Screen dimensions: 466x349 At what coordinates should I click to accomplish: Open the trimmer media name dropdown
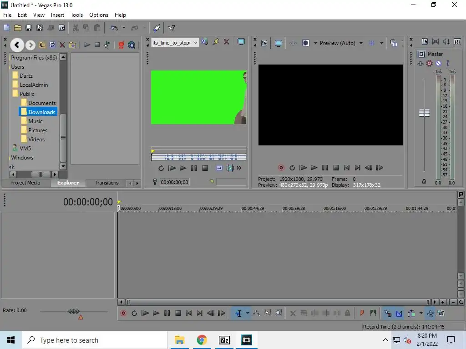click(195, 43)
